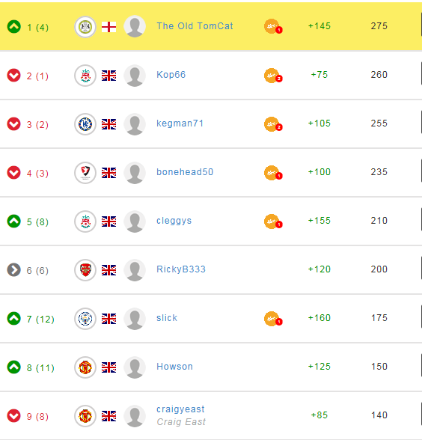Click Manchester United crest beside Howson
Viewport: 422px width, 440px height.
(x=85, y=367)
